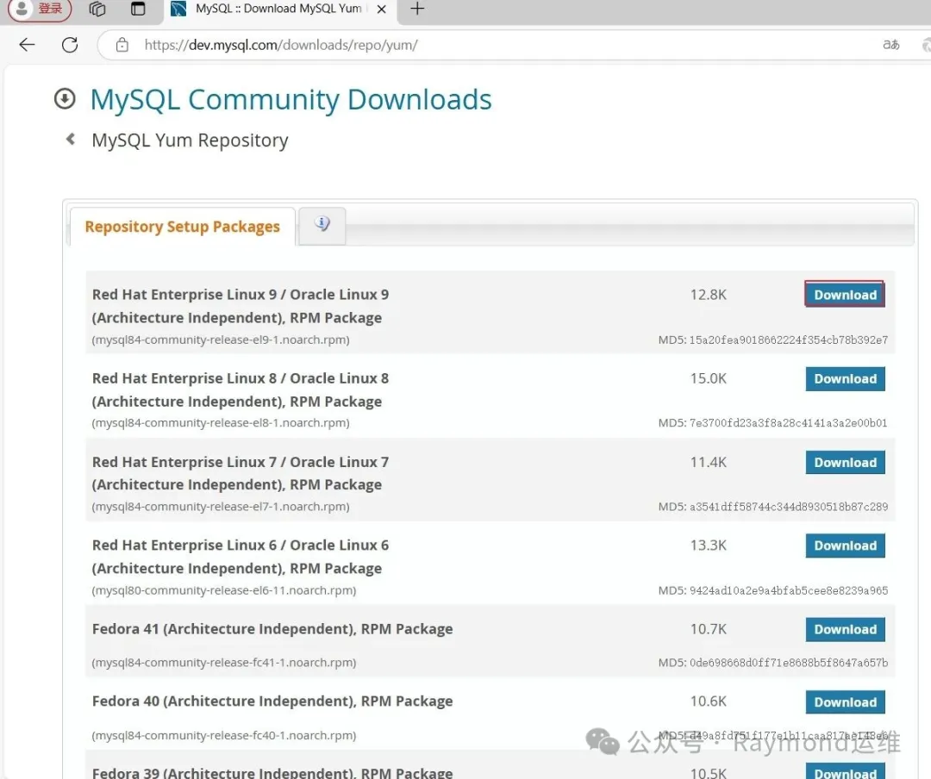Click the 10.7K file size value
The width and height of the screenshot is (931, 779).
pyautogui.click(x=708, y=629)
